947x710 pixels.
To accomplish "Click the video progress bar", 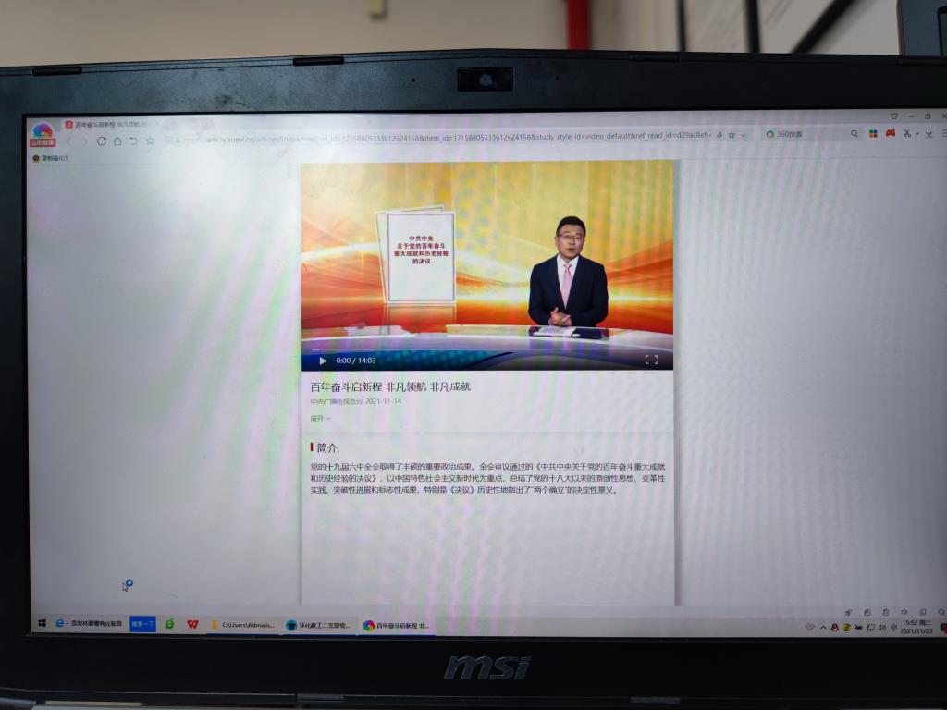I will pyautogui.click(x=486, y=350).
